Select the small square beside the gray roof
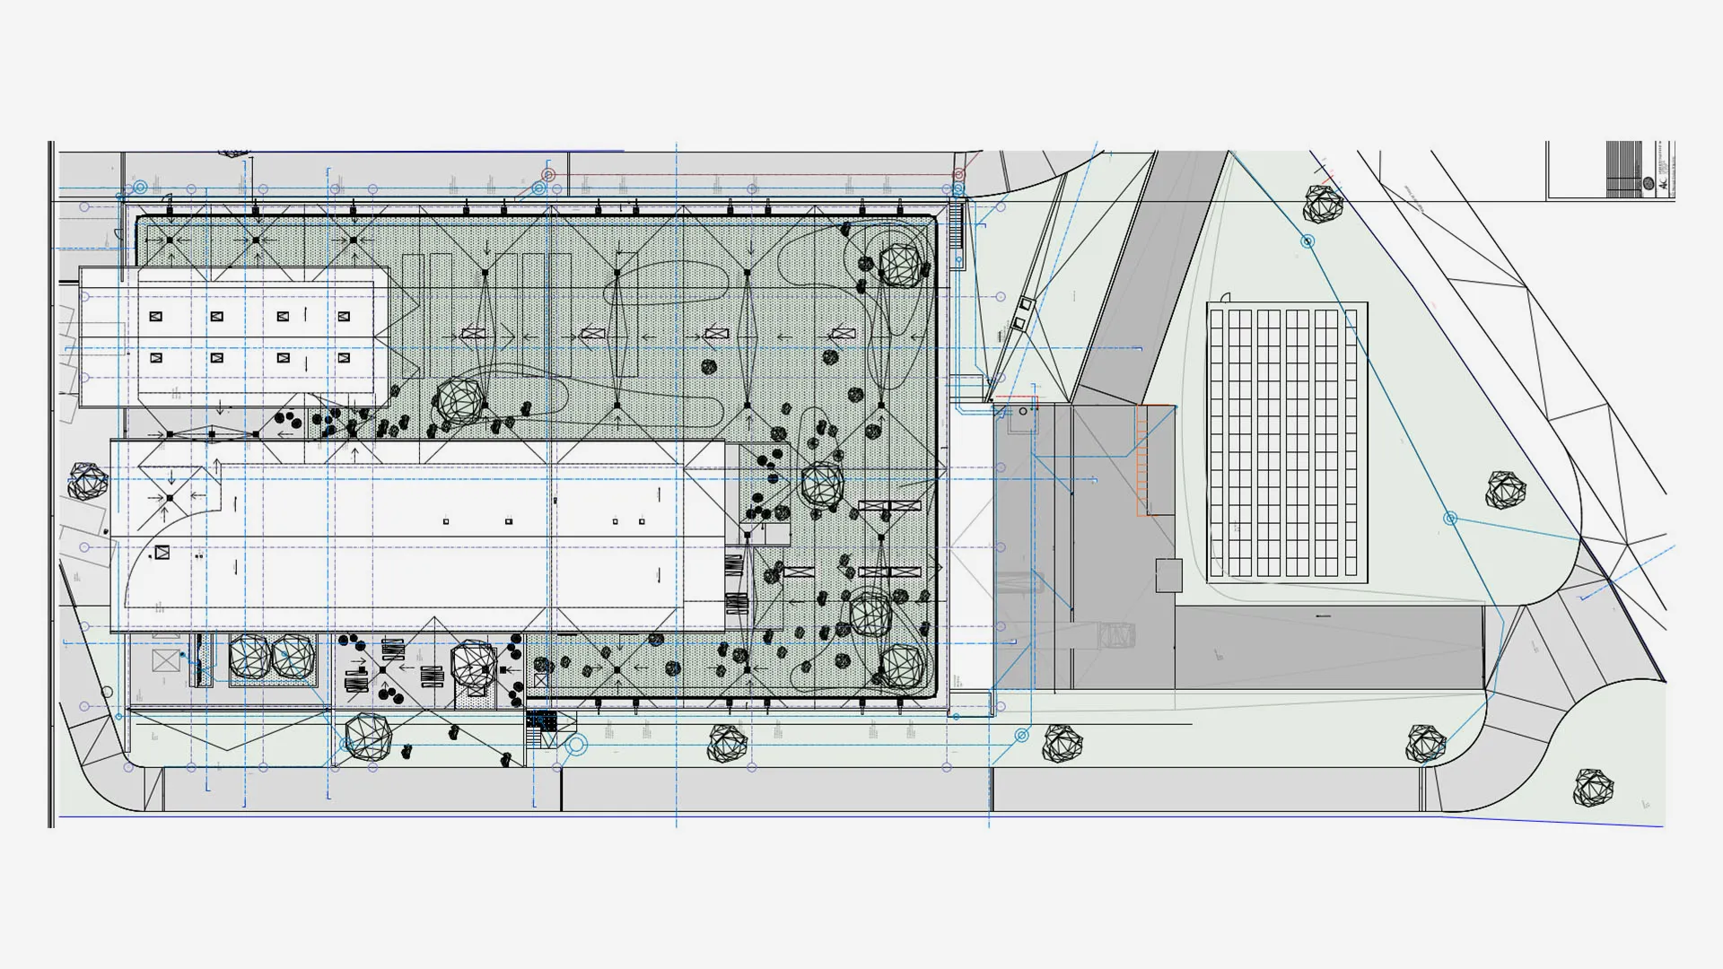The image size is (1723, 969). coord(1168,575)
